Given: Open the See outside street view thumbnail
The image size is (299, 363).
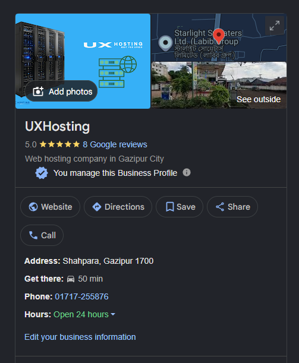Looking at the screenshot, I should (x=219, y=85).
